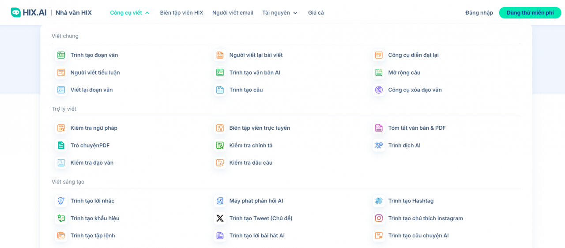Image resolution: width=565 pixels, height=248 pixels.
Task: Click the Trò chuyệnPDF document icon
Action: pos(61,146)
